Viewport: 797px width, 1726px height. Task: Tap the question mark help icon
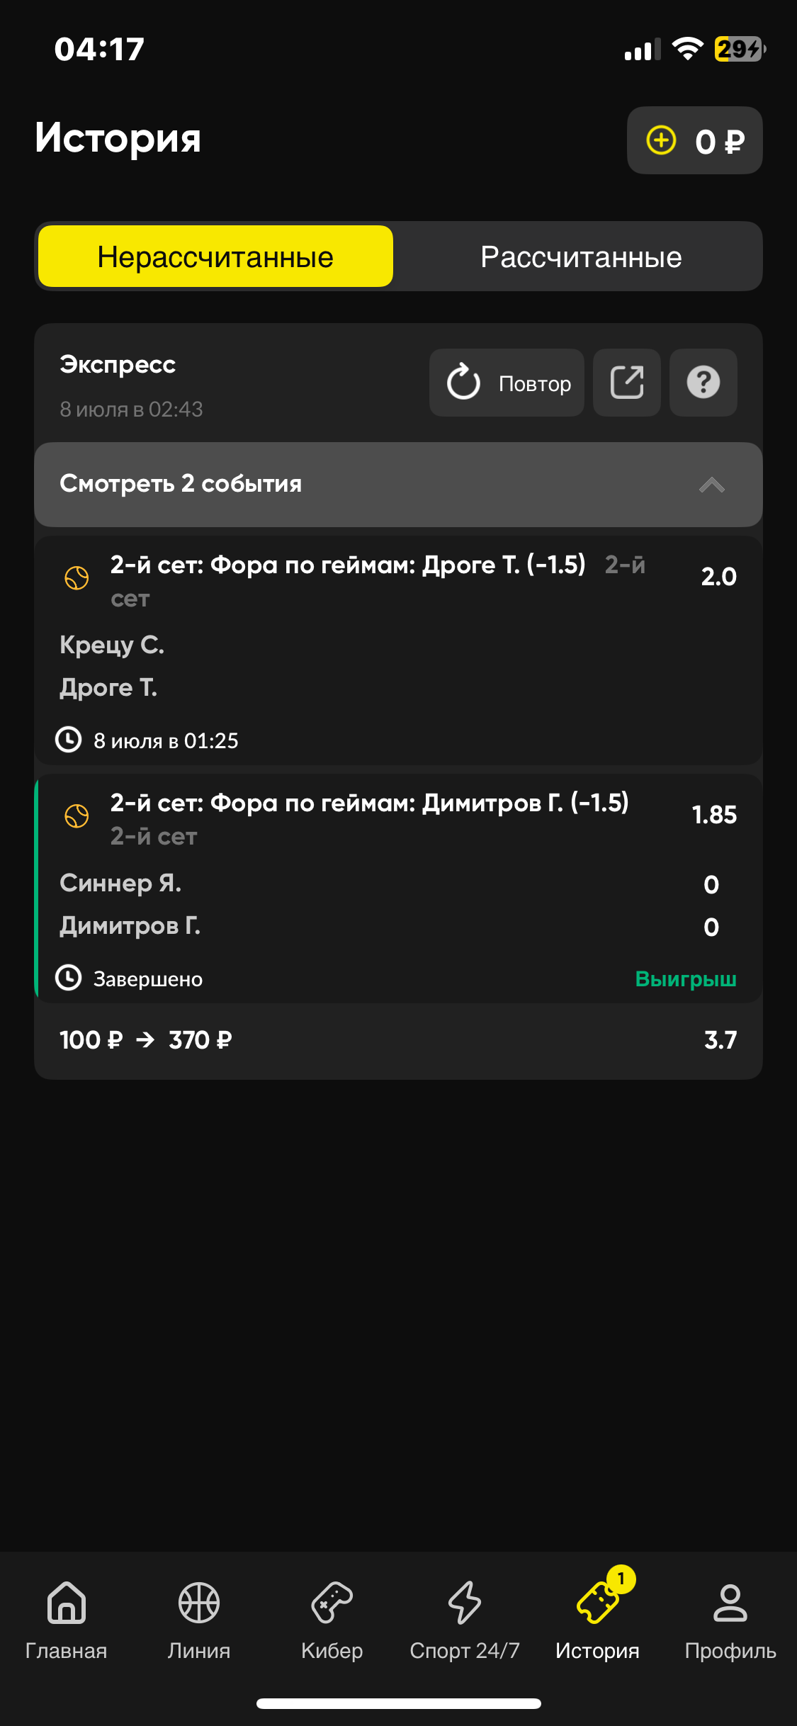pyautogui.click(x=703, y=383)
